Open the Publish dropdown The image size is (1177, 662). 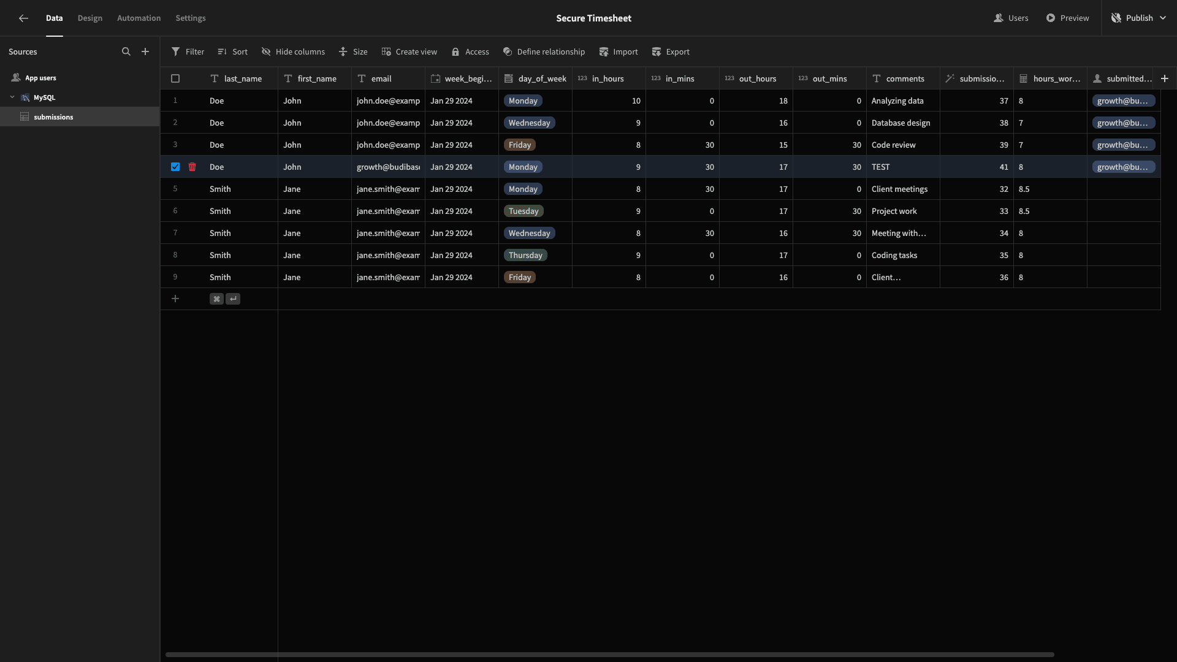click(x=1138, y=18)
